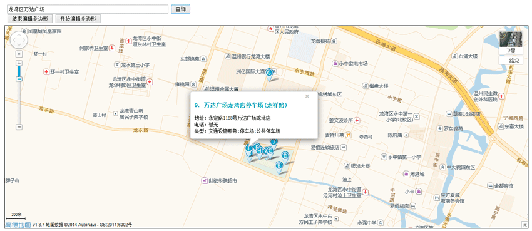Click the 龙海景苑 label
Screen dimensions: 532x231
coord(320,41)
